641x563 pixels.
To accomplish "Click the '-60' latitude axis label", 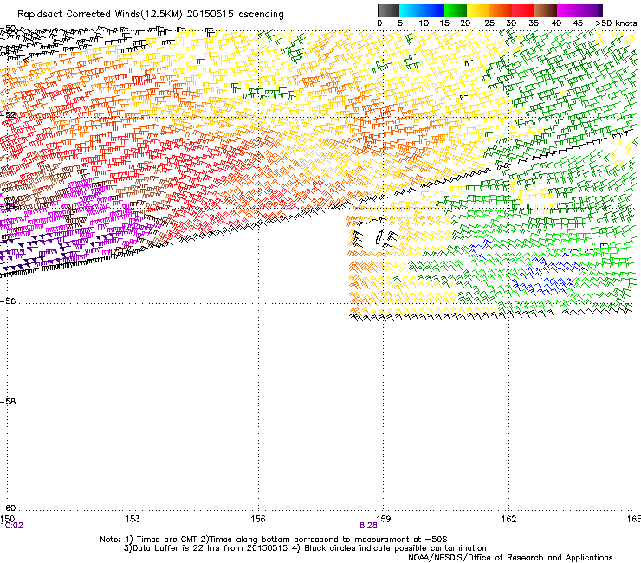I will (8, 508).
